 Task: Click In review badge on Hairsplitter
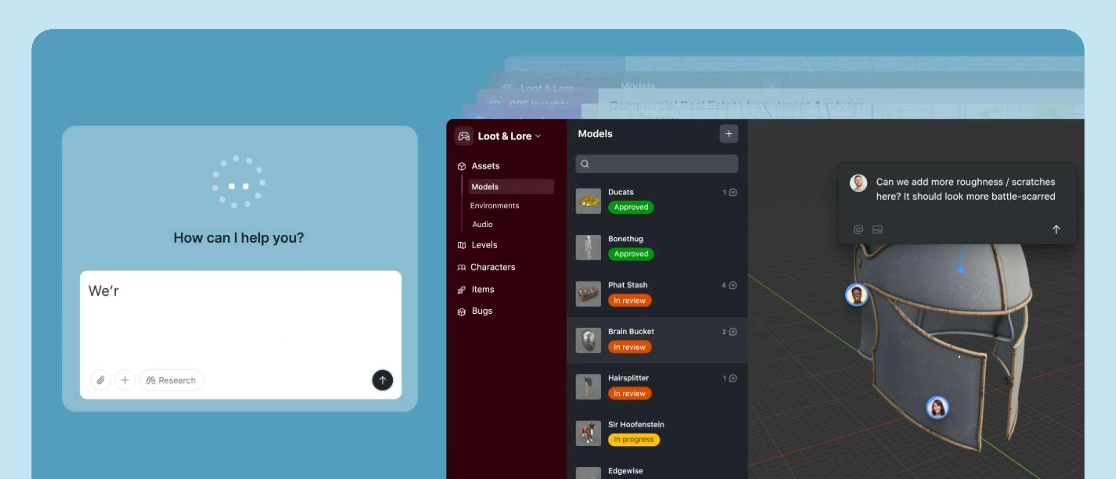(x=630, y=393)
